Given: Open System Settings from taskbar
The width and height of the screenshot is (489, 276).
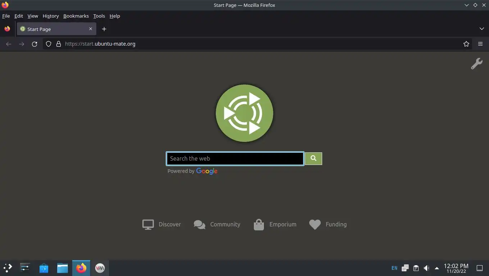Looking at the screenshot, I should [x=25, y=268].
